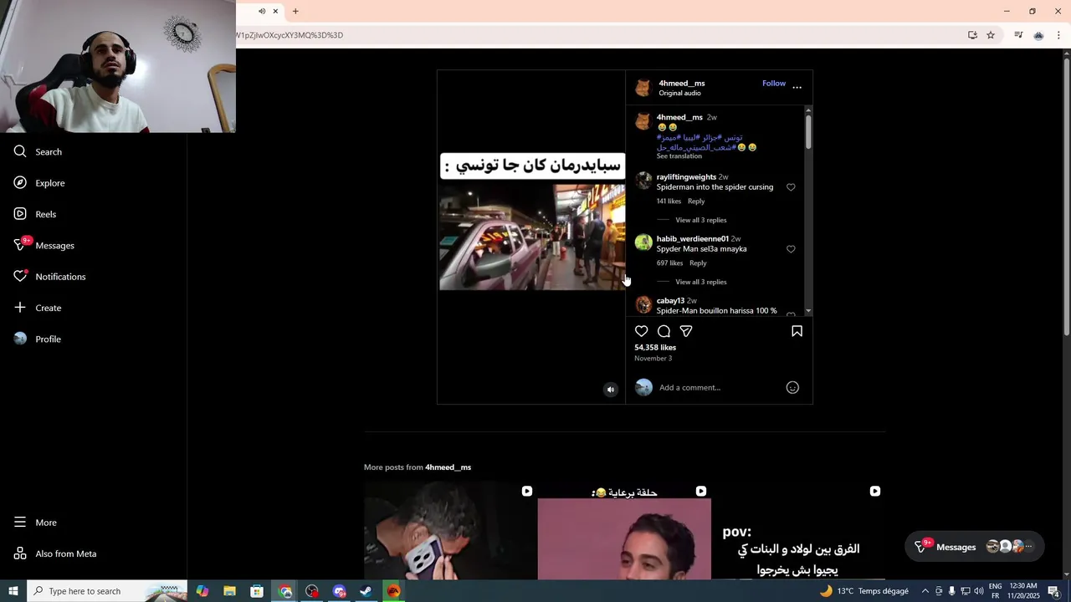Open Windows notification center
The image size is (1071, 602).
1054,591
